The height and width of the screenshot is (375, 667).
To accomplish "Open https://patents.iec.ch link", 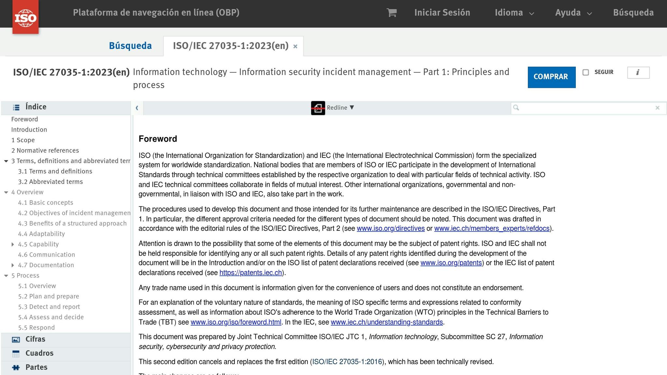I will (x=250, y=273).
